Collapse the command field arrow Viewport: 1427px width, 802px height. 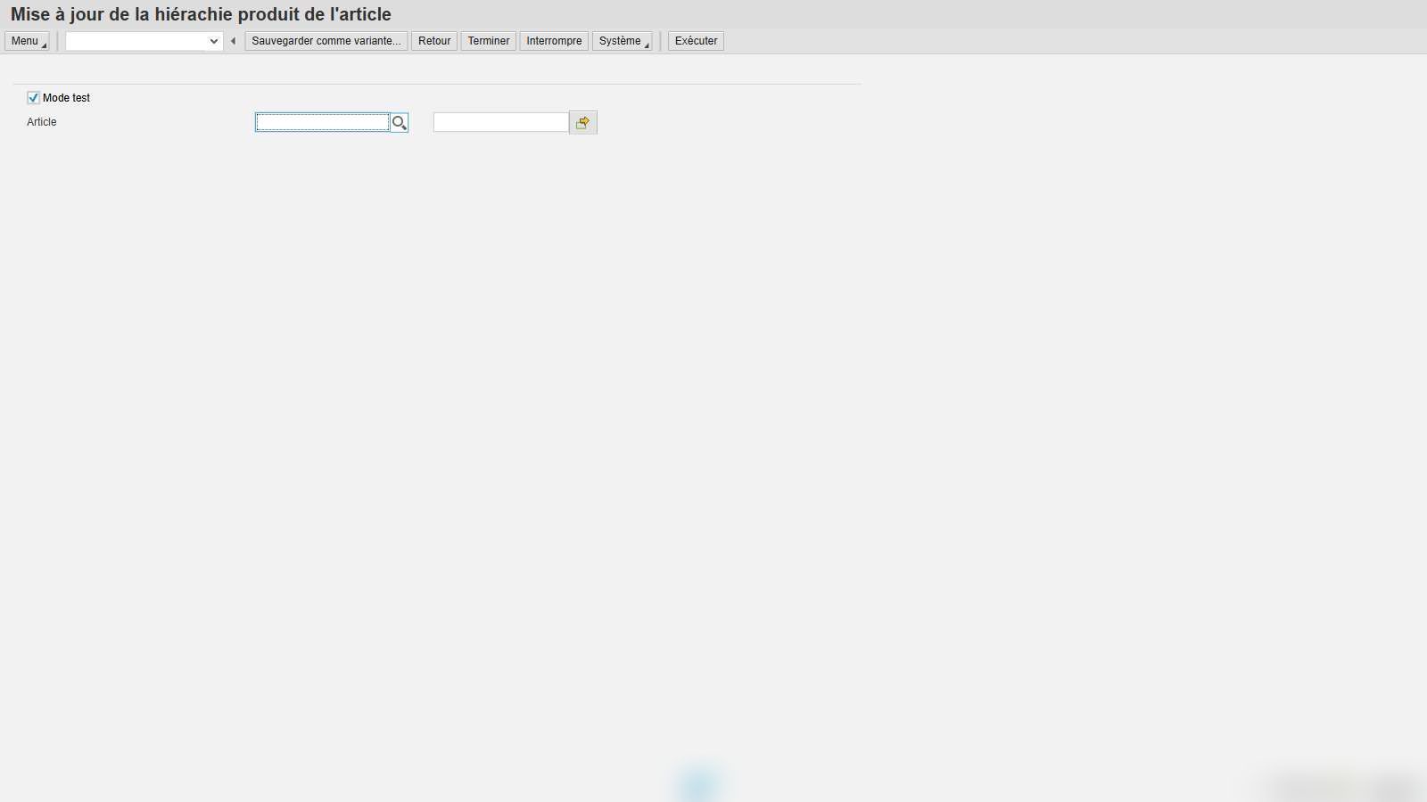pyautogui.click(x=234, y=41)
